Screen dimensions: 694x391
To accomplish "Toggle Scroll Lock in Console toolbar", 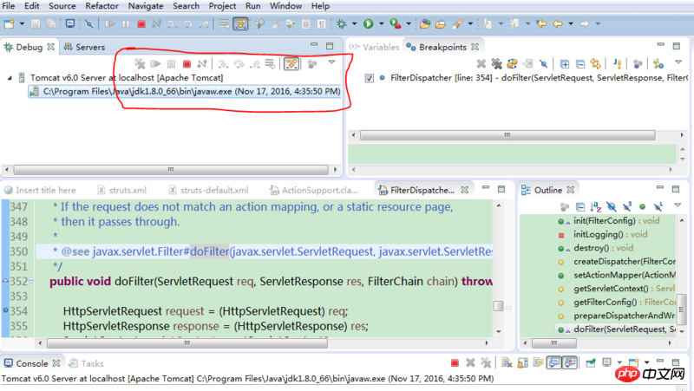I will tap(523, 363).
